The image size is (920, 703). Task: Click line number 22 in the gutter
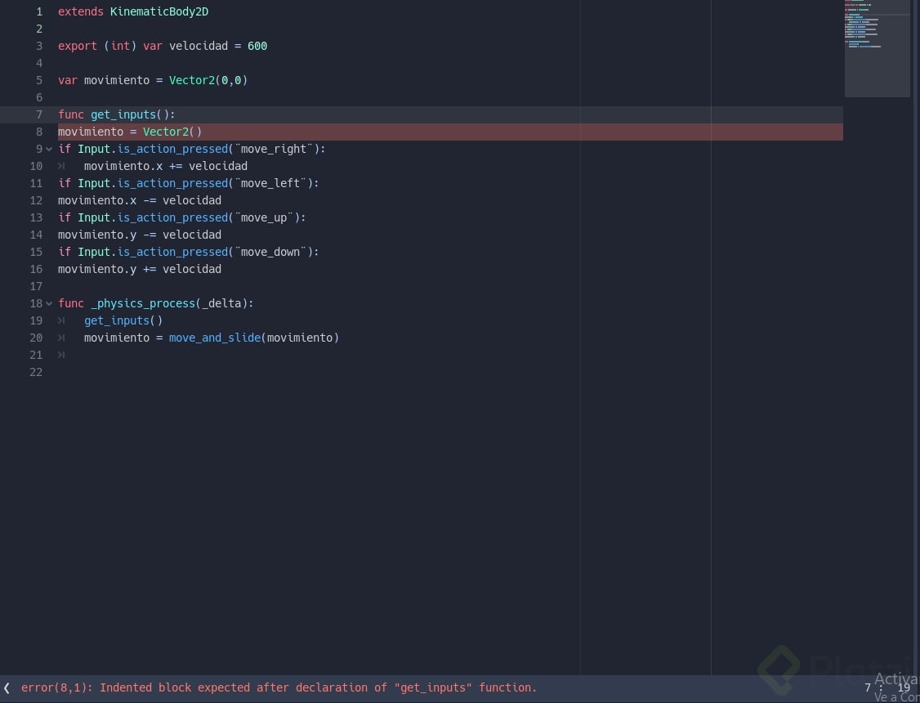[x=36, y=372]
